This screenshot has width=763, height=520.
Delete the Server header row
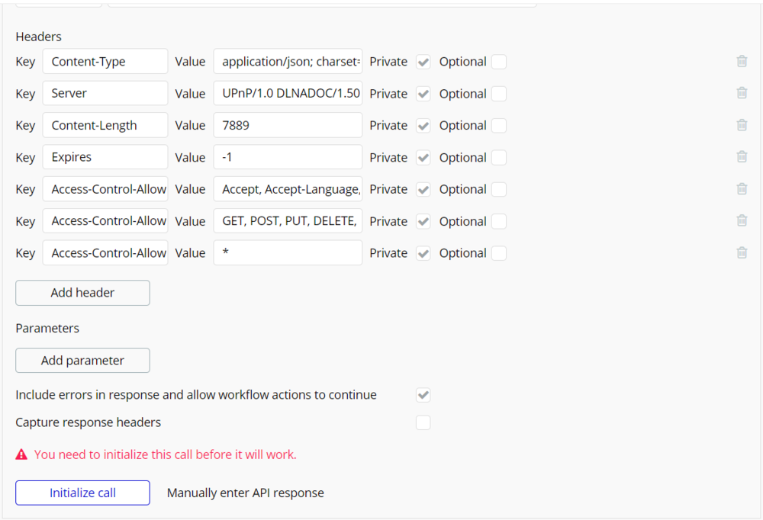tap(742, 93)
